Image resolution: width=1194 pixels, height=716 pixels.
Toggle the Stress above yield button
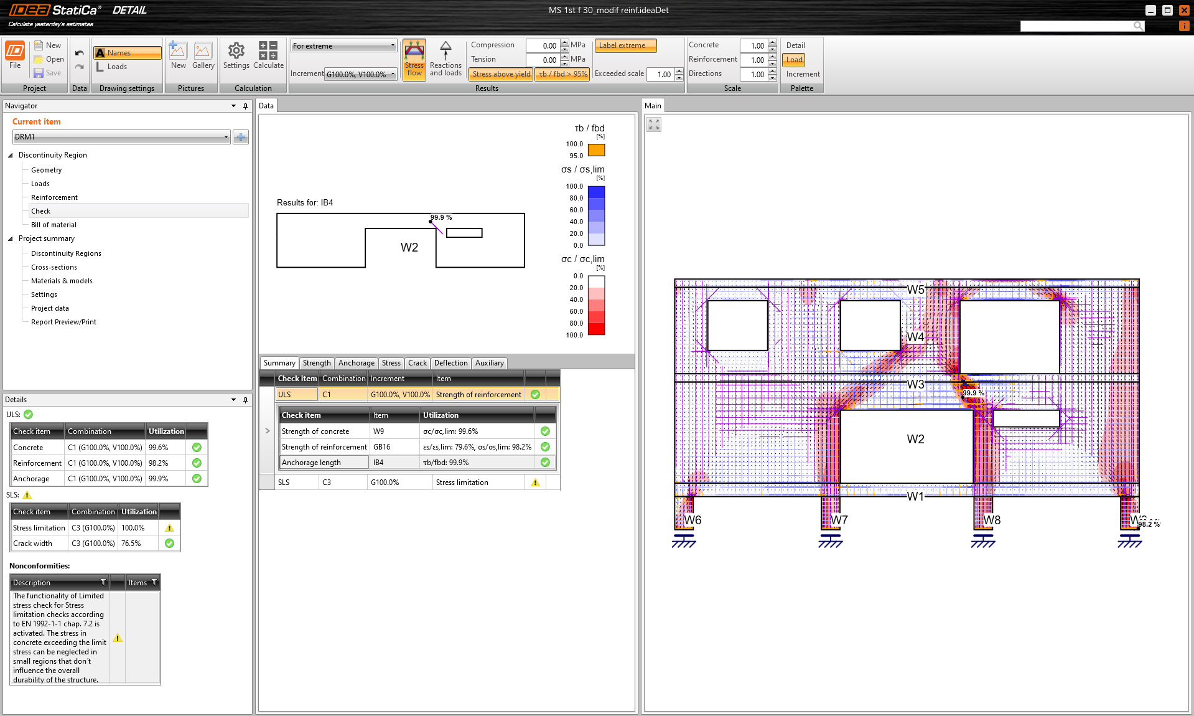coord(501,74)
